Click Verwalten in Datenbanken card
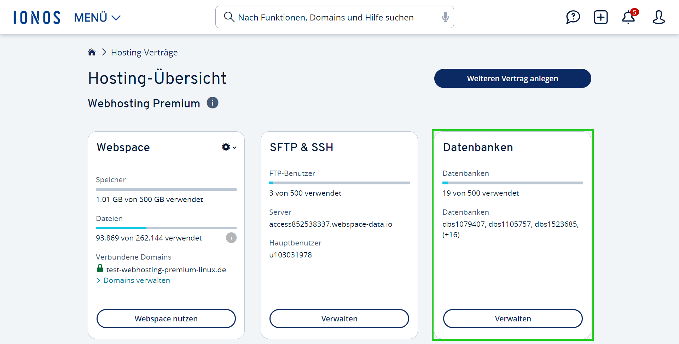Image resolution: width=679 pixels, height=344 pixels. 513,319
